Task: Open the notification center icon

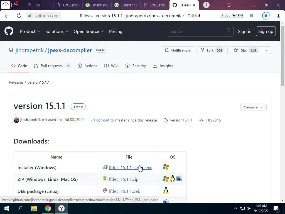Action: click(276, 208)
